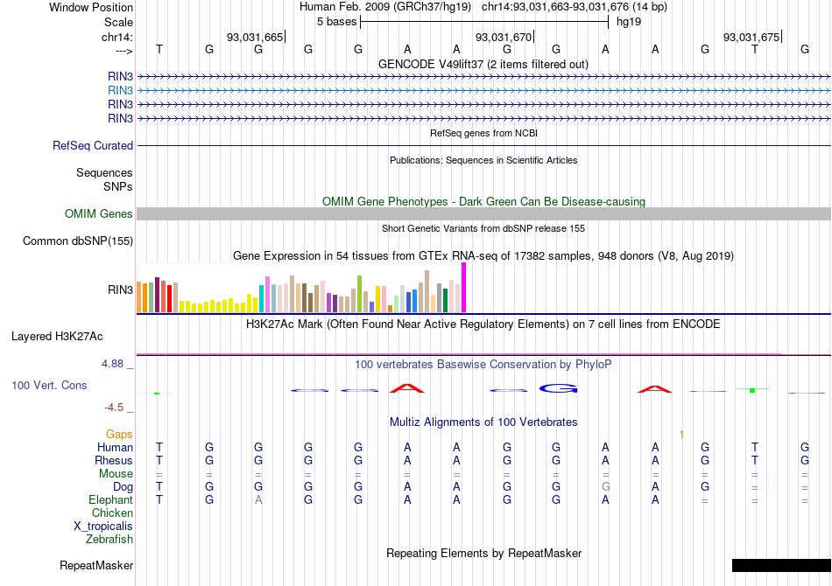Screen dimensions: 832x586
Task: Click the 93,031,670 position marker
Action: [x=504, y=37]
